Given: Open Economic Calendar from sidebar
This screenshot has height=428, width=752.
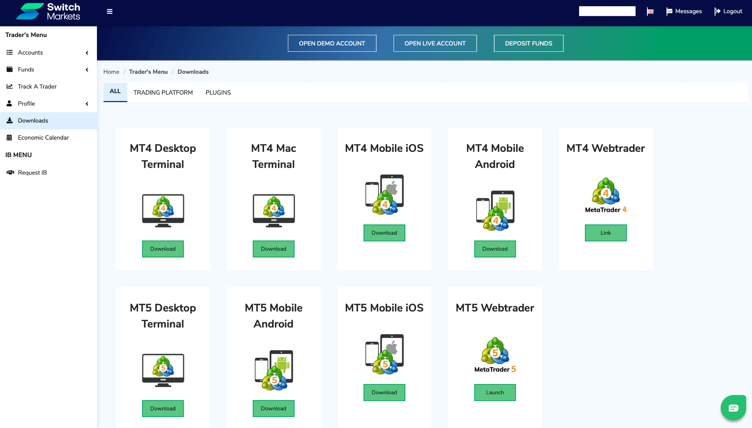Looking at the screenshot, I should point(43,138).
